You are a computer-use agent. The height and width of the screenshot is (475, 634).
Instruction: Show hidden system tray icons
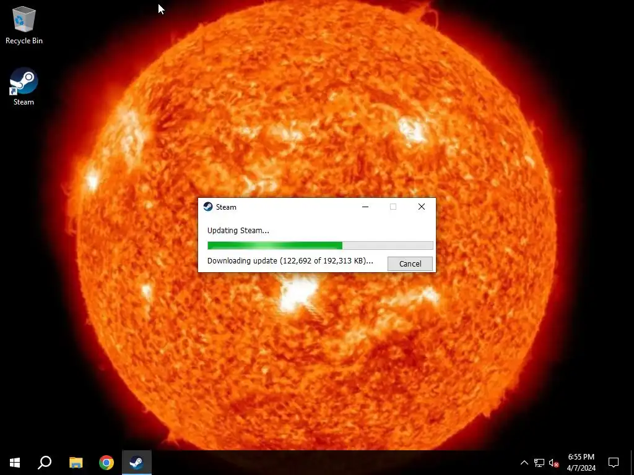(524, 463)
